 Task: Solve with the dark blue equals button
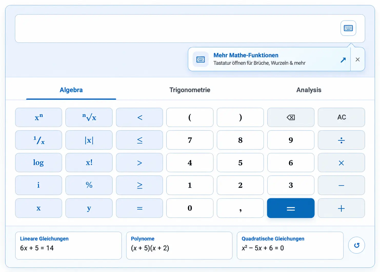click(291, 208)
